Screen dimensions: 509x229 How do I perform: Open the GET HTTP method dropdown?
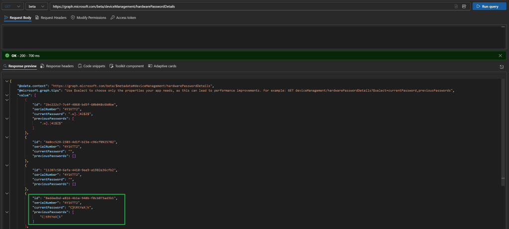click(x=12, y=6)
